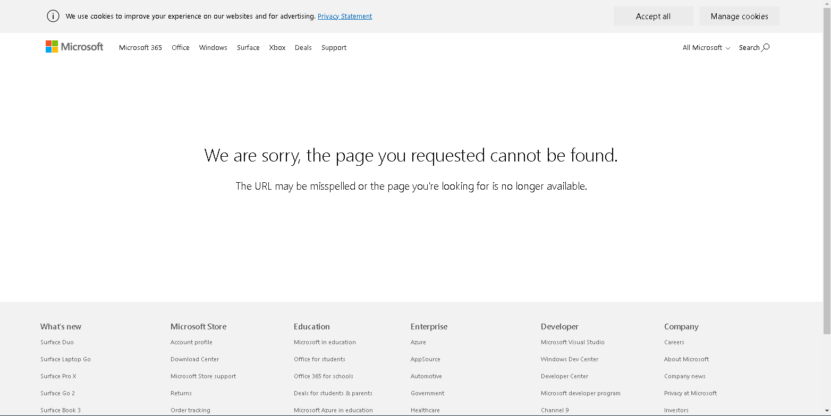Open the Careers link
The width and height of the screenshot is (831, 416).
tap(674, 342)
